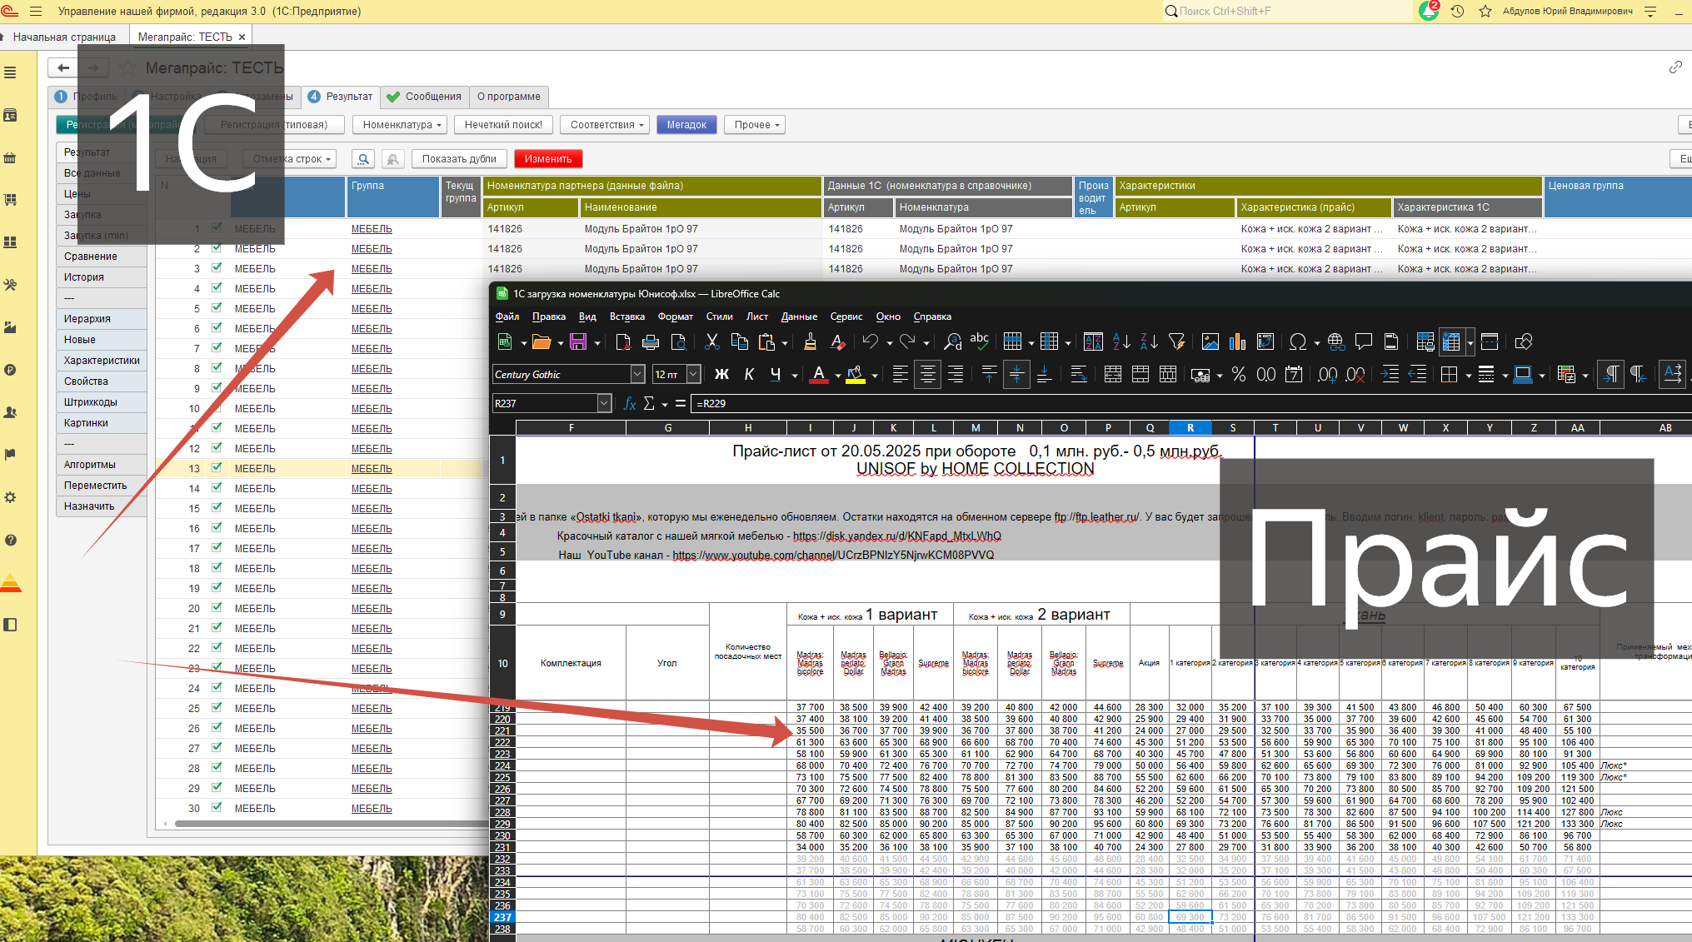The width and height of the screenshot is (1692, 942).
Task: Click the Function Wizard fx icon
Action: coord(629,403)
